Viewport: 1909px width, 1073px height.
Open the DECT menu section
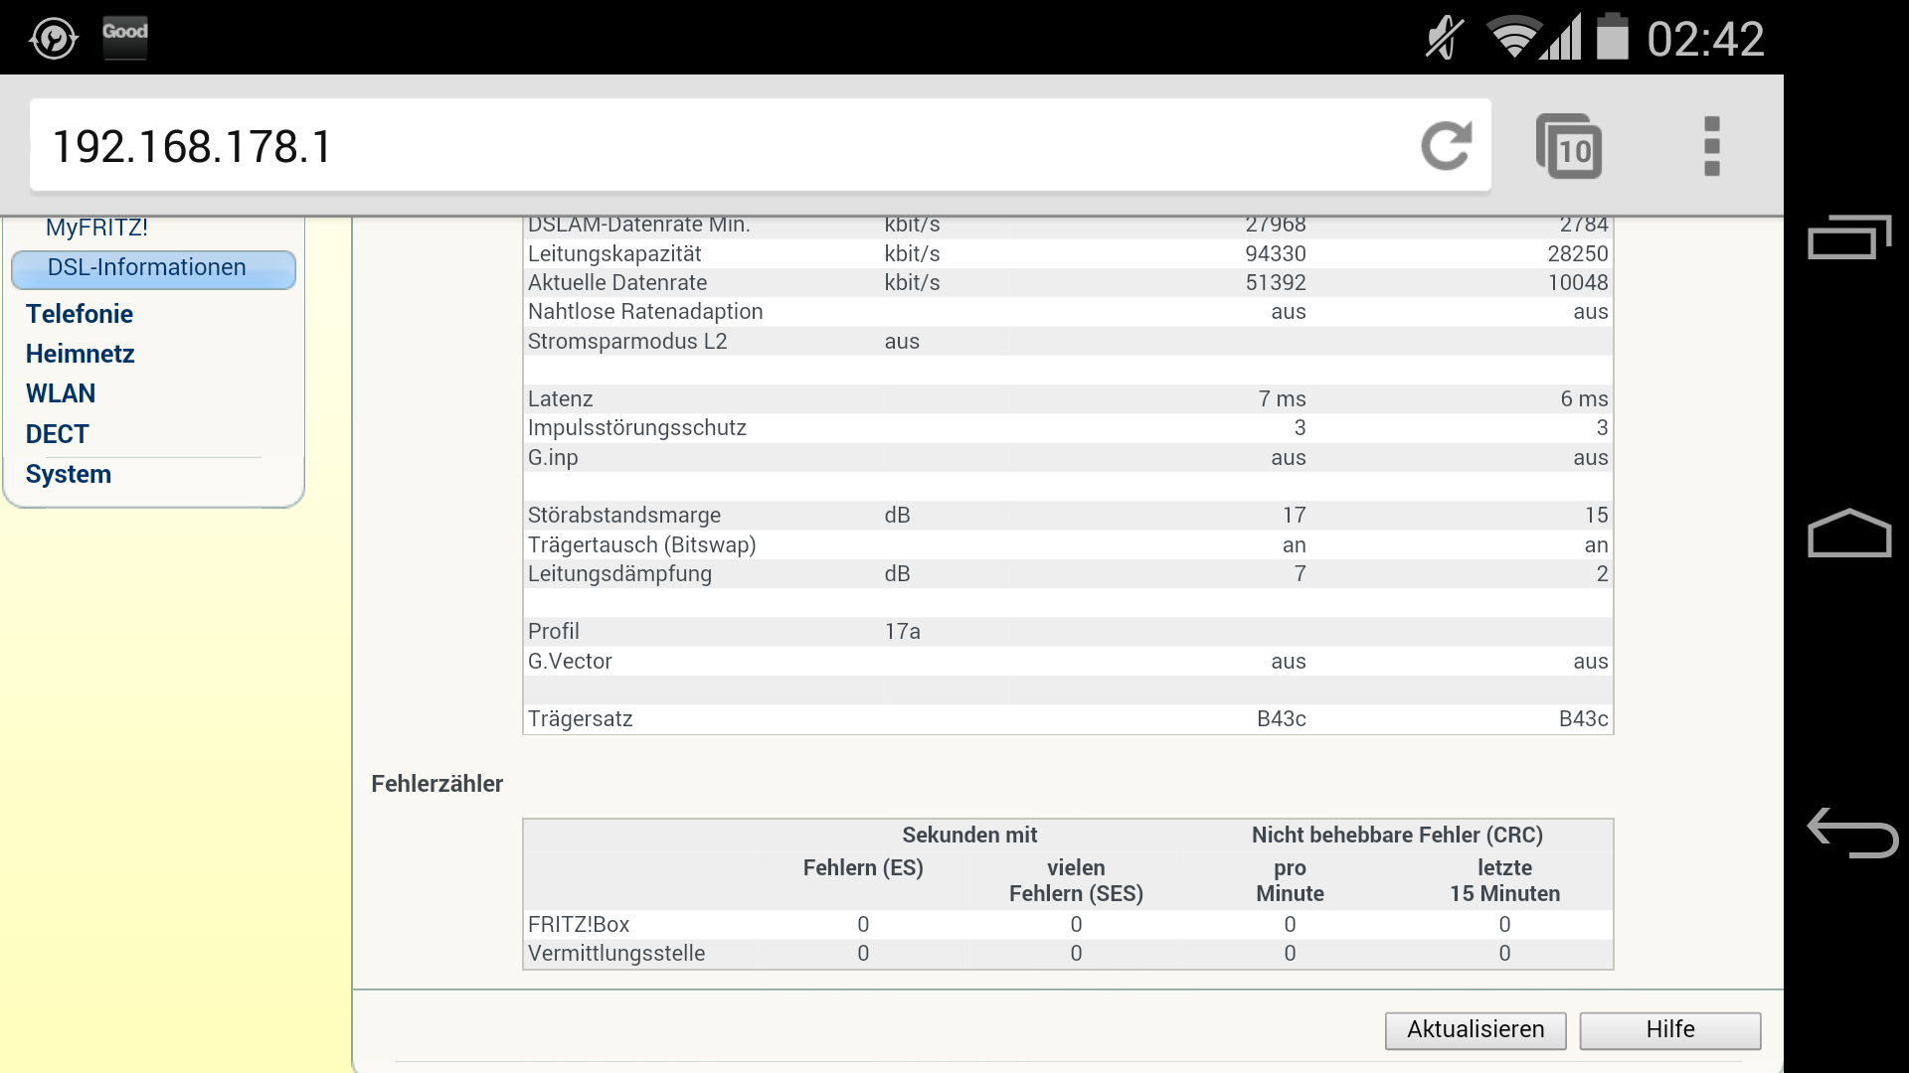[x=58, y=434]
